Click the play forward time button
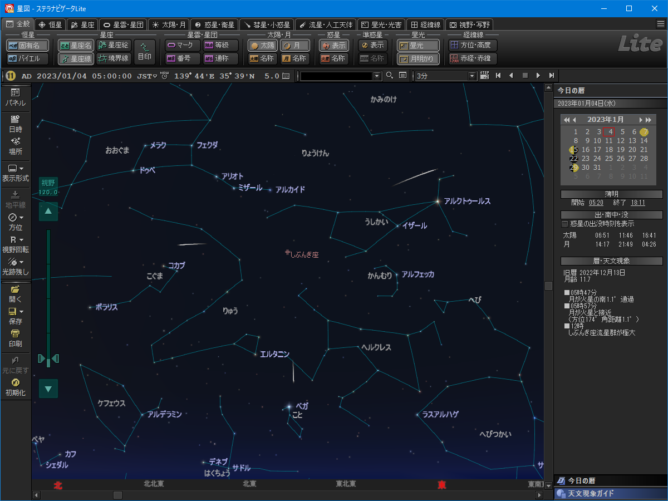This screenshot has width=668, height=501. point(538,76)
